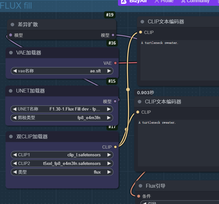Open the Profile menu item
Image resolution: width=219 pixels, height=204 pixels.
(164, 1)
